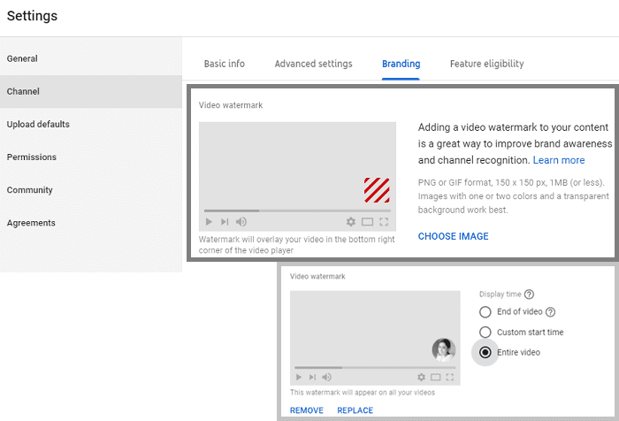Click play icon in striped-watermark preview player
This screenshot has width=619, height=421.
(209, 222)
